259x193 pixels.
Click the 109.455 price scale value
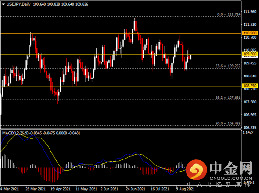(250, 63)
